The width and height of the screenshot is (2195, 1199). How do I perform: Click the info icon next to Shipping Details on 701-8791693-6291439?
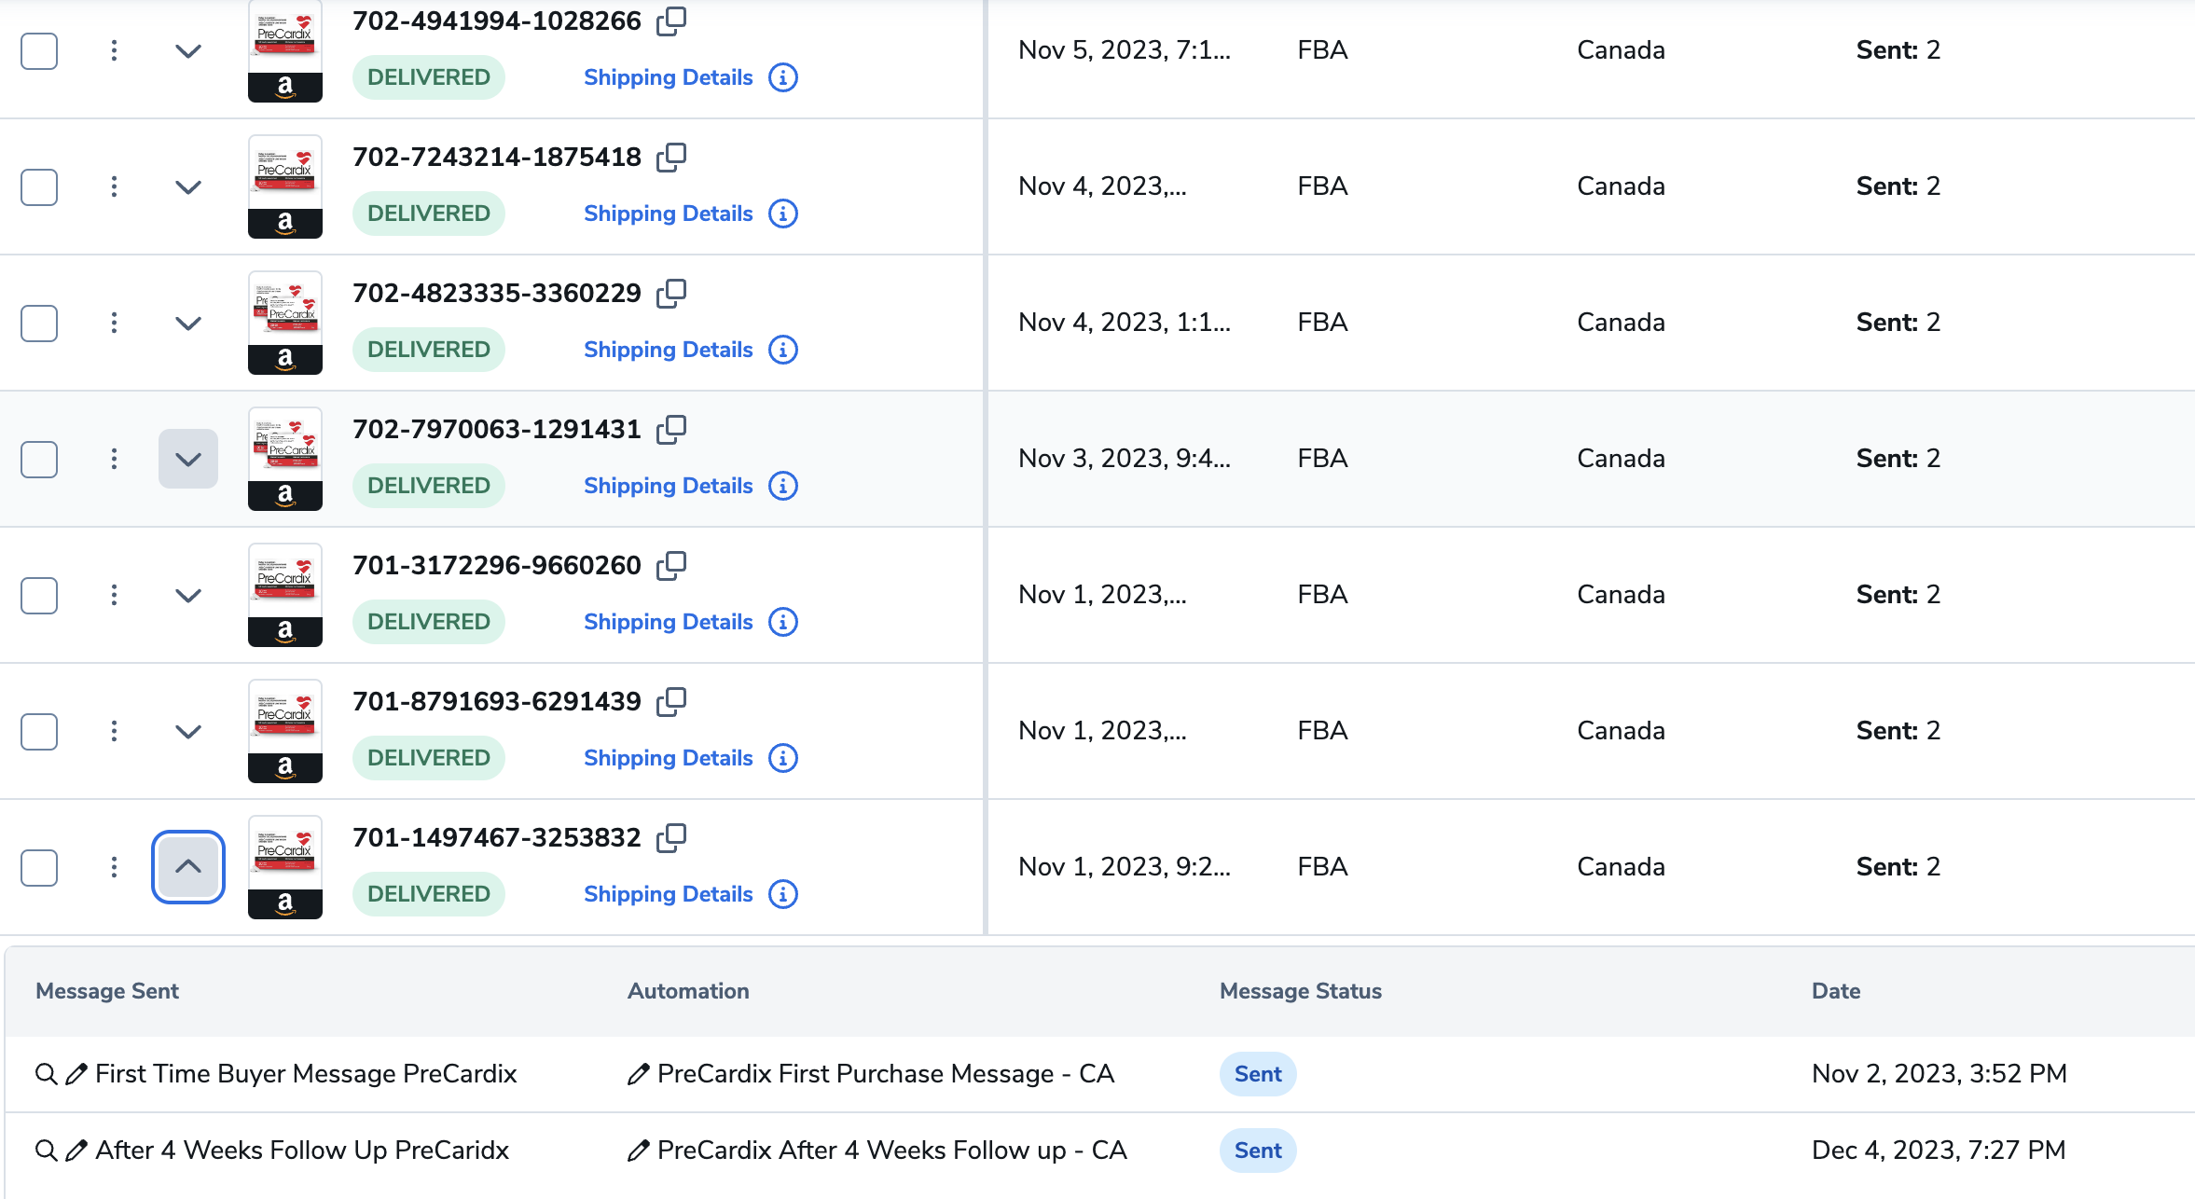coord(782,758)
